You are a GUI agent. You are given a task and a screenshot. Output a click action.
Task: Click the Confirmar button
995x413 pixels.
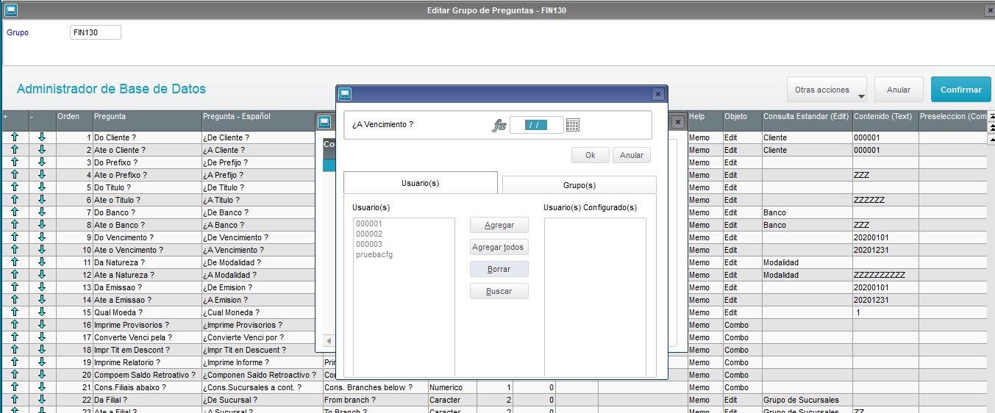[x=960, y=90]
